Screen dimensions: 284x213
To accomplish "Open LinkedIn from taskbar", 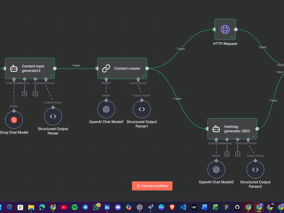I will pos(107,207).
